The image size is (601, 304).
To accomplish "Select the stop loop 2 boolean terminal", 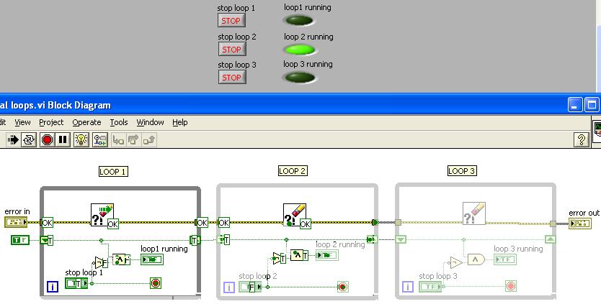I will click(250, 287).
